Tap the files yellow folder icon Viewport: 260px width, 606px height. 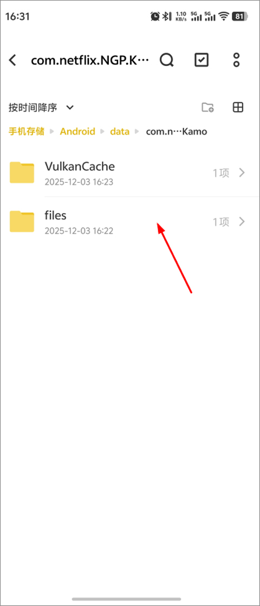pos(22,221)
